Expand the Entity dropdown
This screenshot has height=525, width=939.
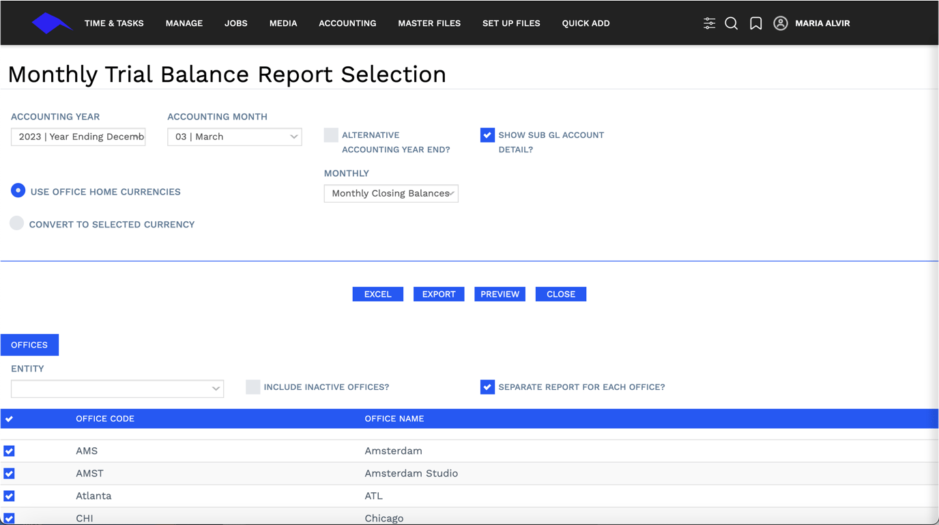tap(117, 388)
